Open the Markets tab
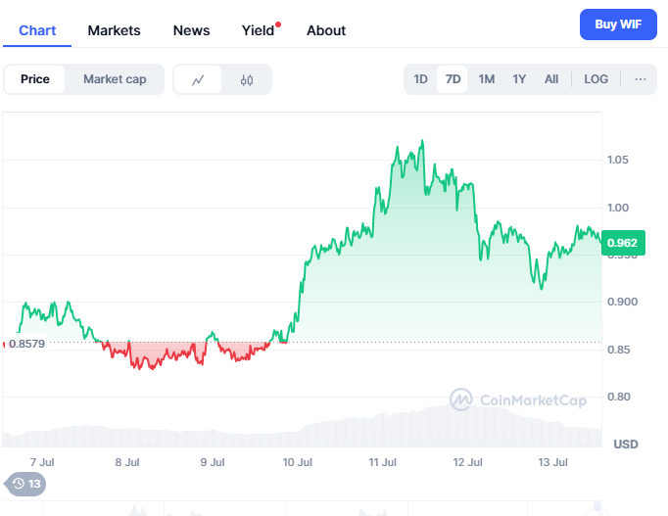Image resolution: width=668 pixels, height=516 pixels. click(x=114, y=30)
